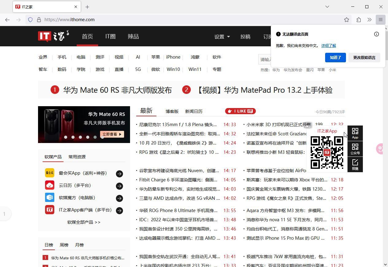
Task: Open headline 华为 Mate 60 RS 非凡大师版发布
Action: [x=117, y=90]
